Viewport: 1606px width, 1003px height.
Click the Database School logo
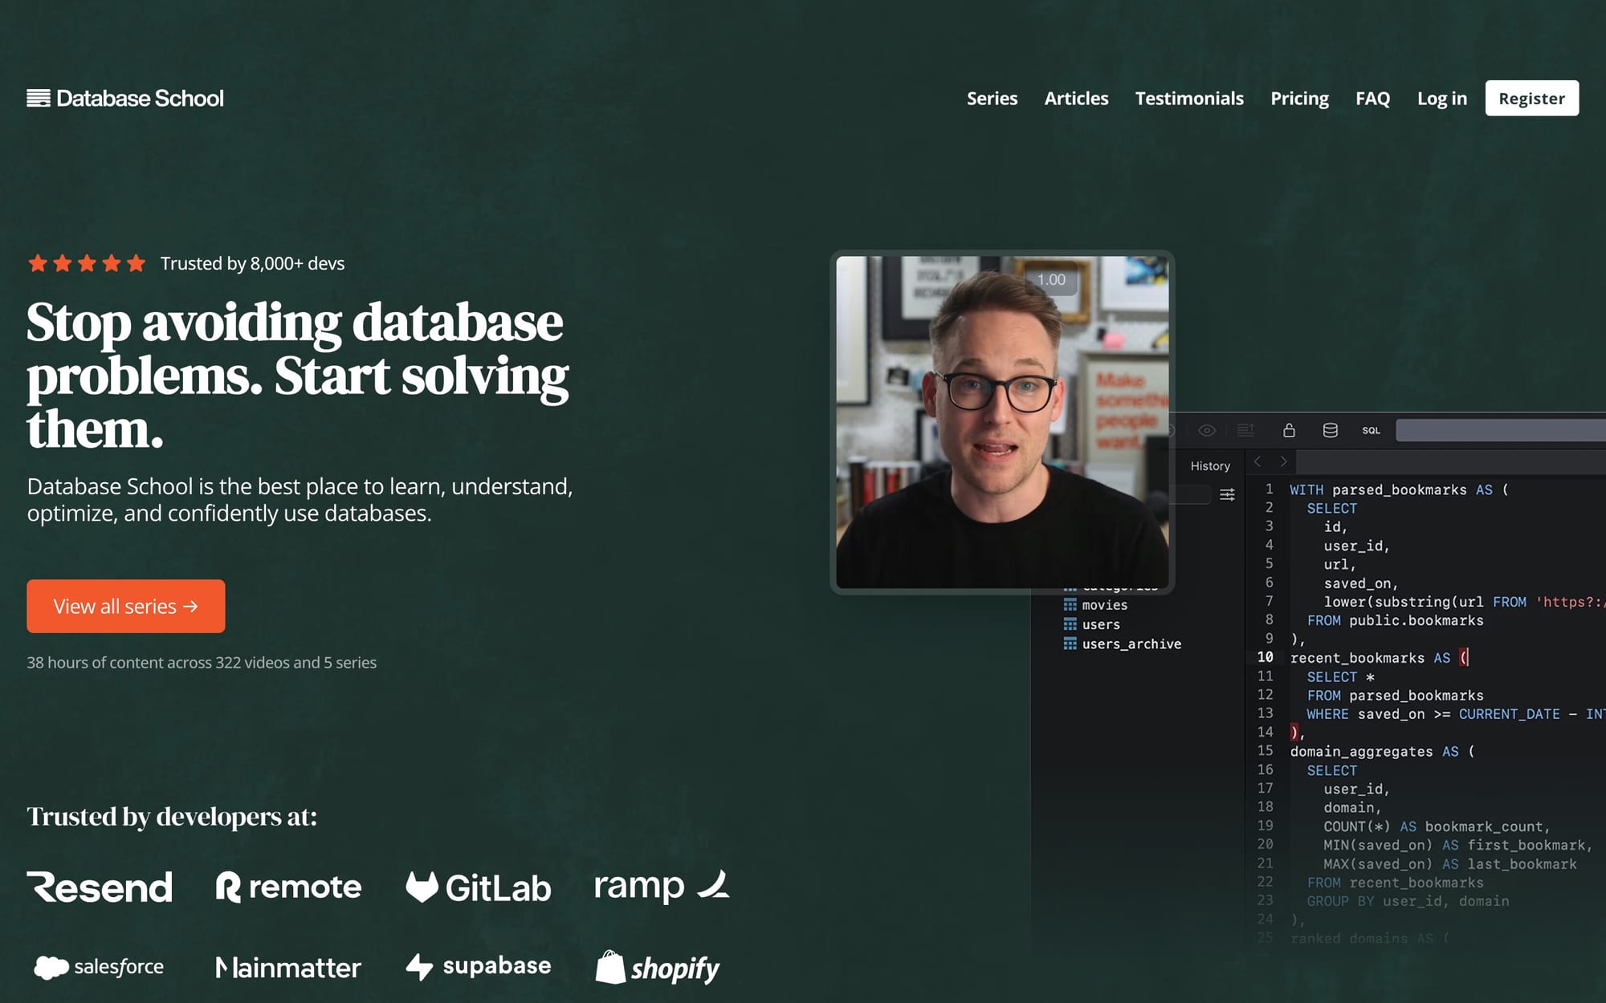click(x=125, y=98)
